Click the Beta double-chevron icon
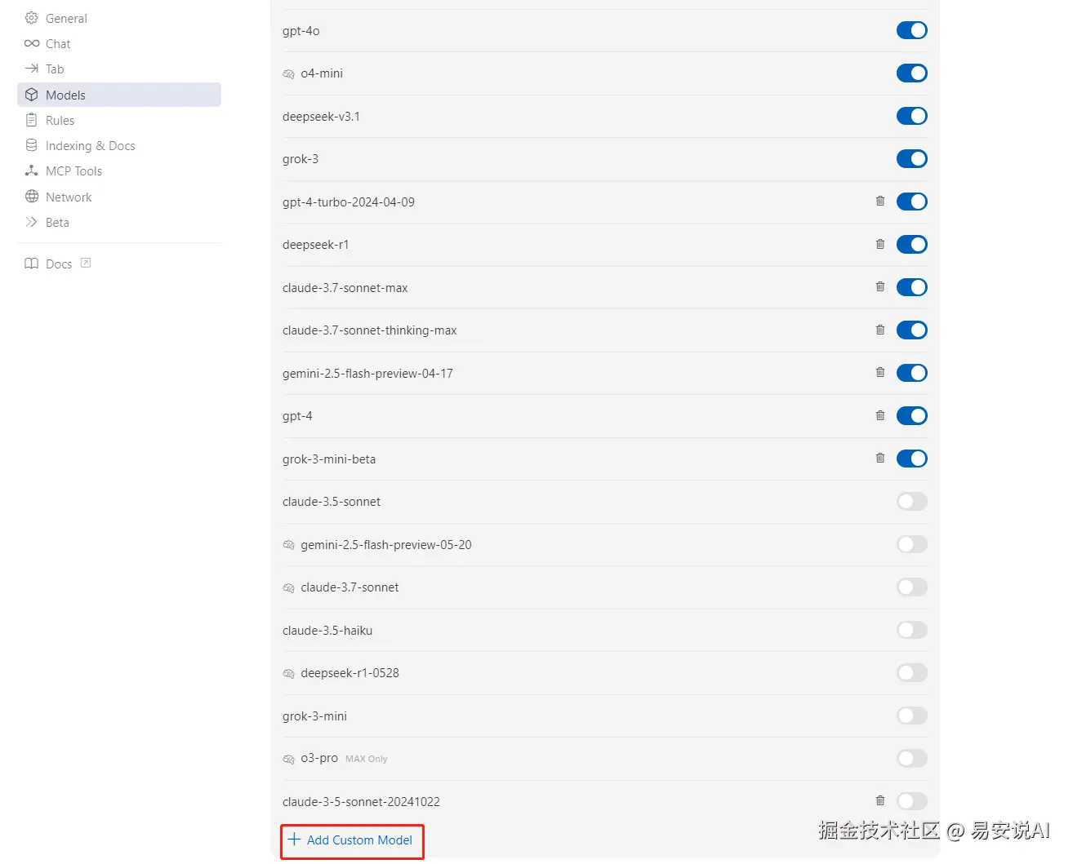The height and width of the screenshot is (864, 1073). click(31, 222)
